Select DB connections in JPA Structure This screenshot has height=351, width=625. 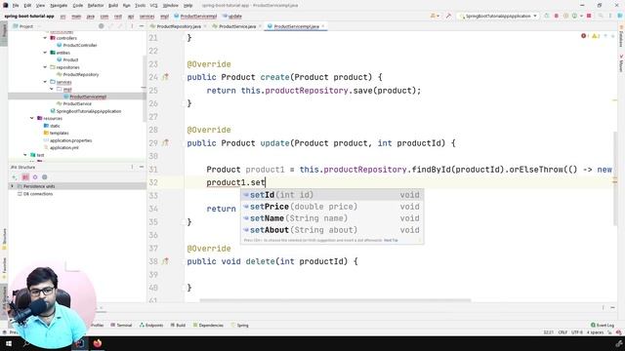pyautogui.click(x=38, y=194)
